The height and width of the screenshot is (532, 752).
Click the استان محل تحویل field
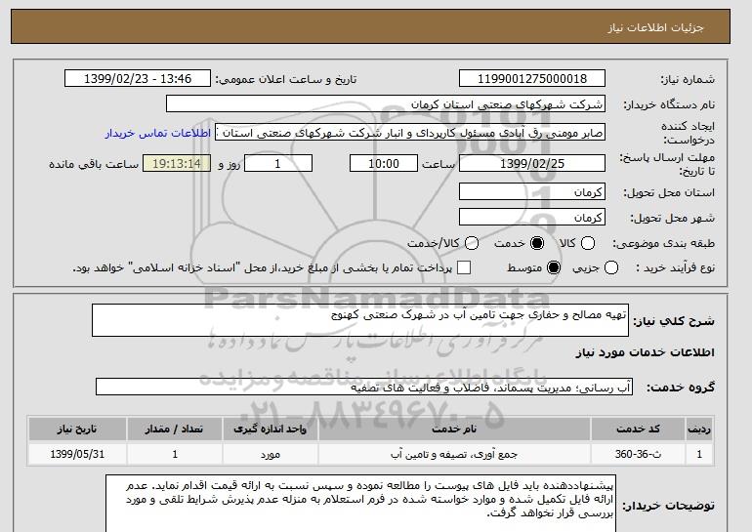coord(532,191)
